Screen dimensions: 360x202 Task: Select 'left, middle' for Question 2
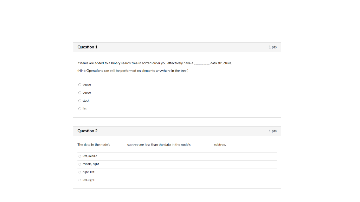click(x=80, y=156)
